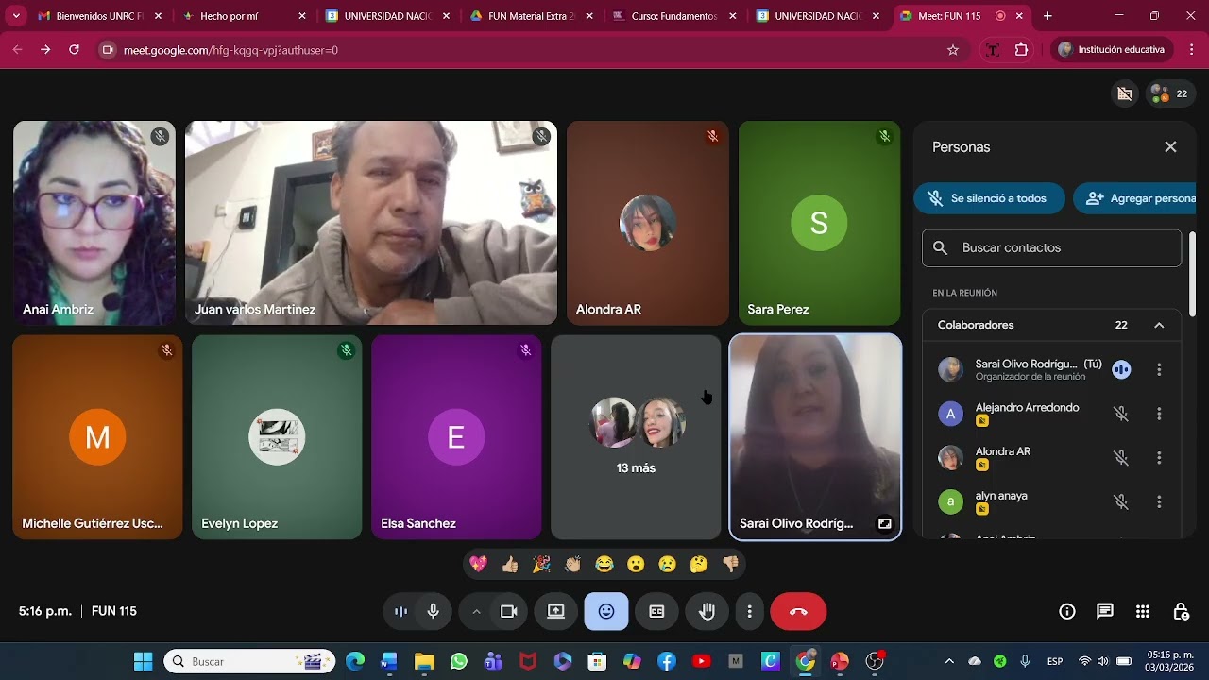The height and width of the screenshot is (680, 1209).
Task: Switch to the 'Curso: Fundamentos' browser tab
Action: click(674, 16)
